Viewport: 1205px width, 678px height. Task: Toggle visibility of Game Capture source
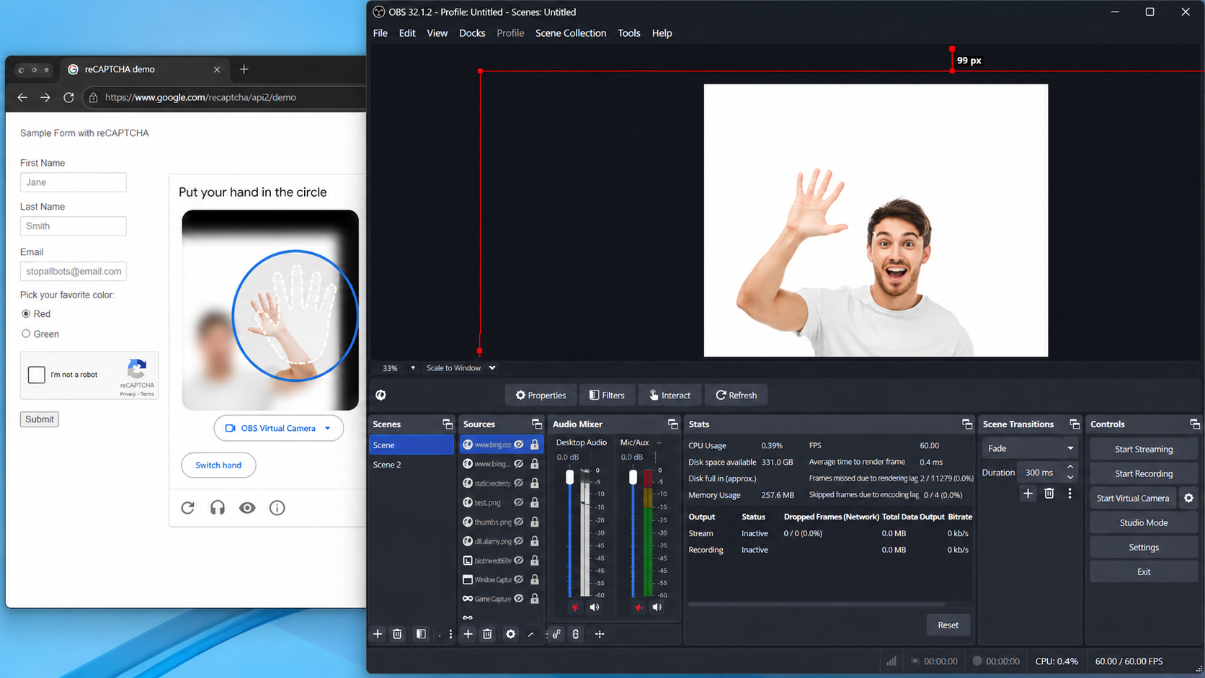pos(518,599)
